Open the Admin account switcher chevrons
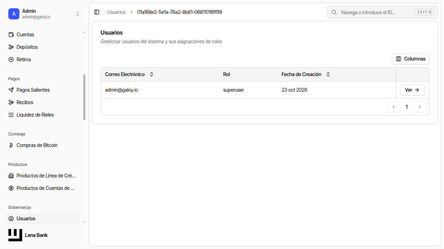Screen dimensions: 444x249 click(78, 14)
